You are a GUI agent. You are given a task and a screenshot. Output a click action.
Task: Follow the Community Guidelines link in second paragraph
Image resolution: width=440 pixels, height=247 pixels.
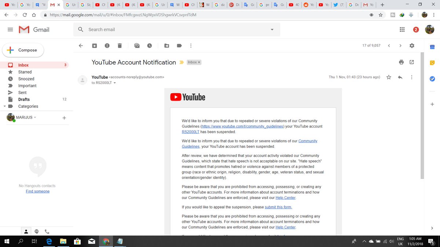pos(250,143)
